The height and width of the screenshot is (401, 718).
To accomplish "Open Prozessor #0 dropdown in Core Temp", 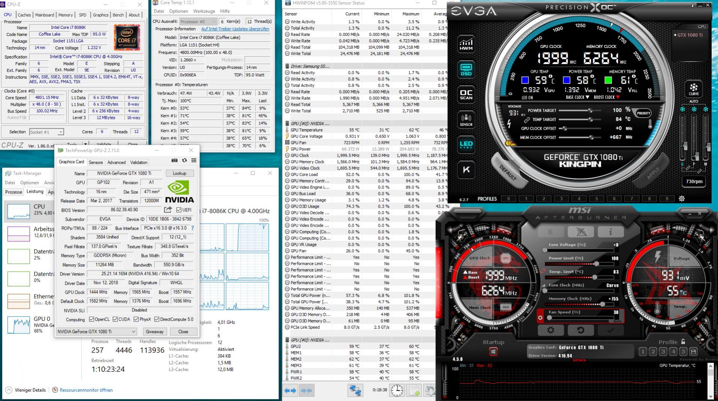I will click(198, 21).
